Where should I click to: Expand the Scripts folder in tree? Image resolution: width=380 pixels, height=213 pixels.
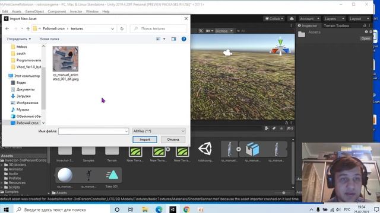click(x=2, y=187)
